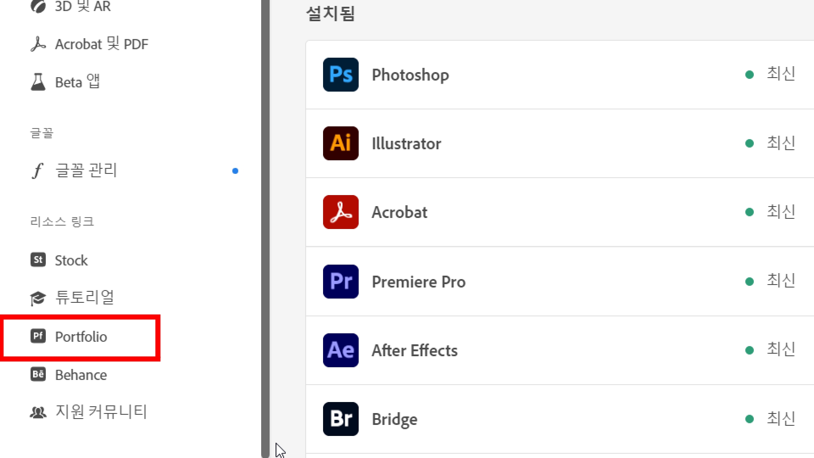Image resolution: width=814 pixels, height=458 pixels.
Task: Click the After Effects Ae icon
Action: click(340, 350)
